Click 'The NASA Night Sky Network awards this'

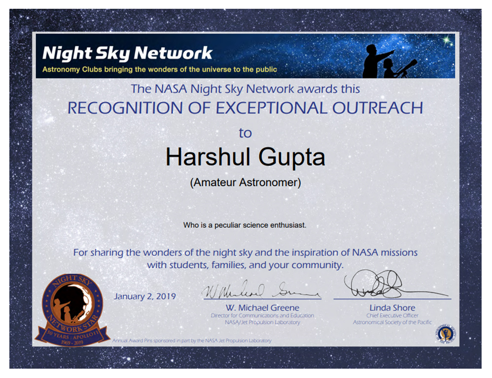245,89
